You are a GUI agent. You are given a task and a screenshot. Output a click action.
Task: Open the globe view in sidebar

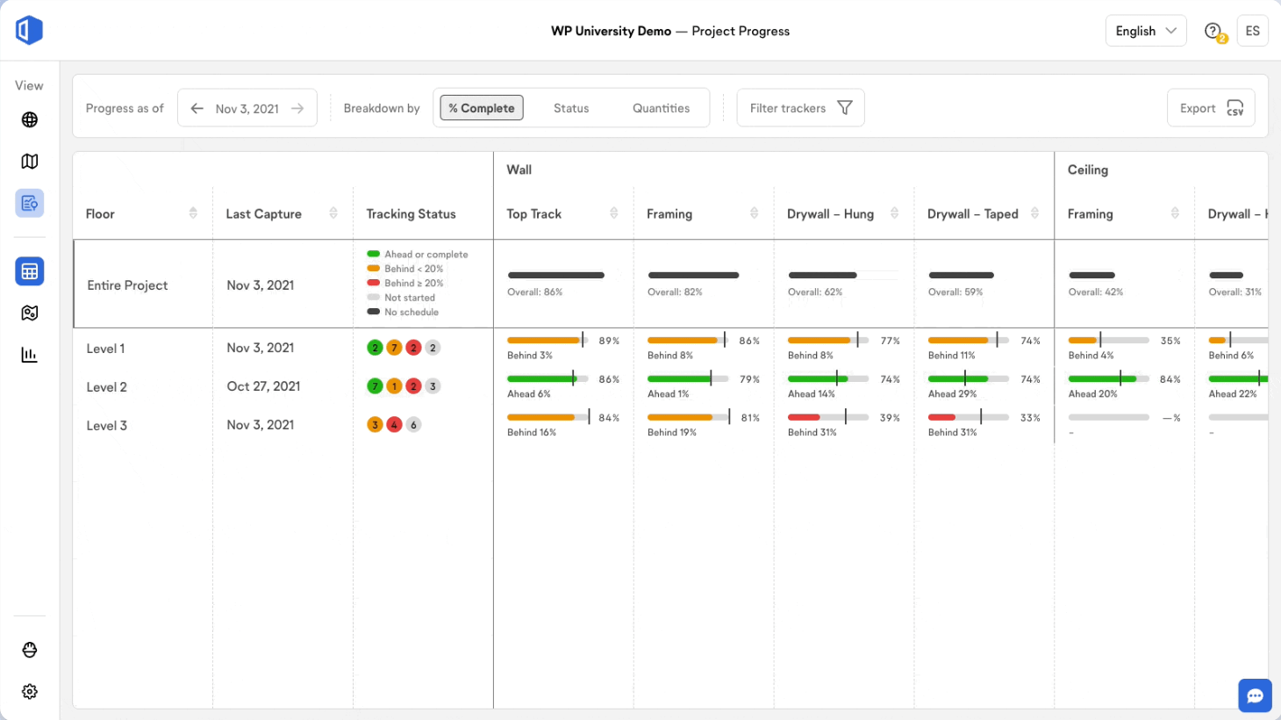(x=30, y=119)
